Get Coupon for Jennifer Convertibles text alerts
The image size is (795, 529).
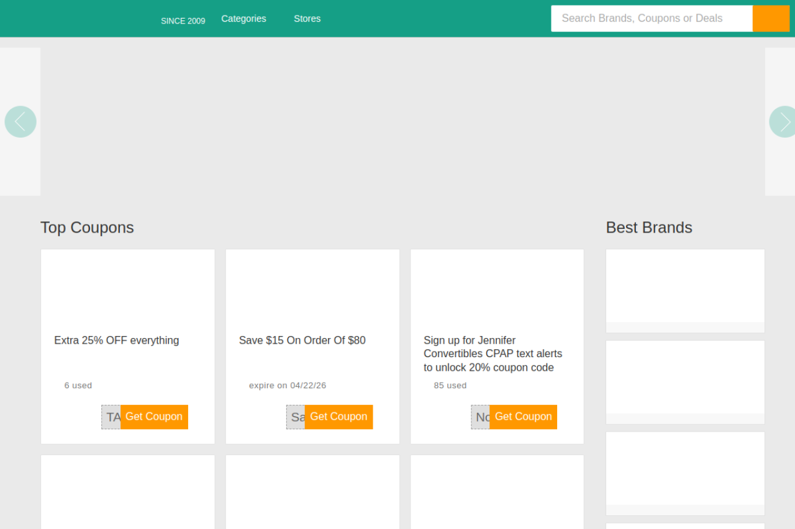523,417
